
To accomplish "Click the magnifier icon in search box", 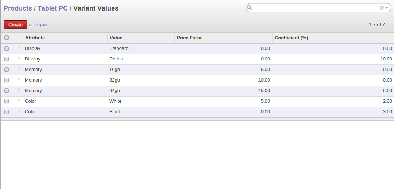I will point(250,8).
